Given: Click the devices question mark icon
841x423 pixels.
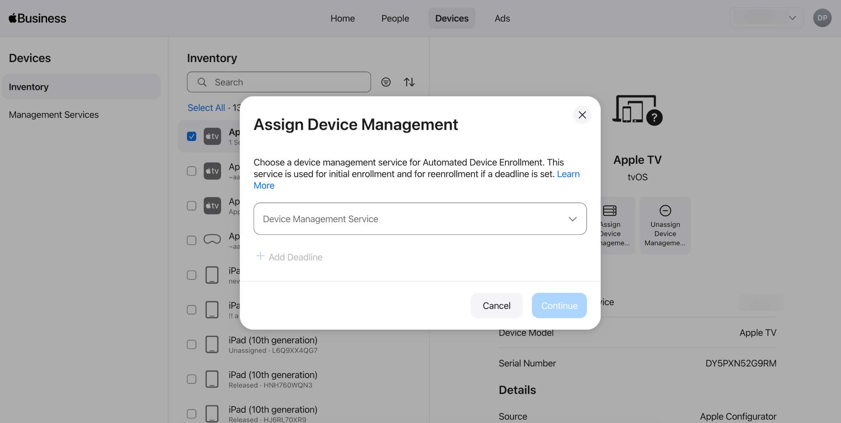Looking at the screenshot, I should coord(637,110).
